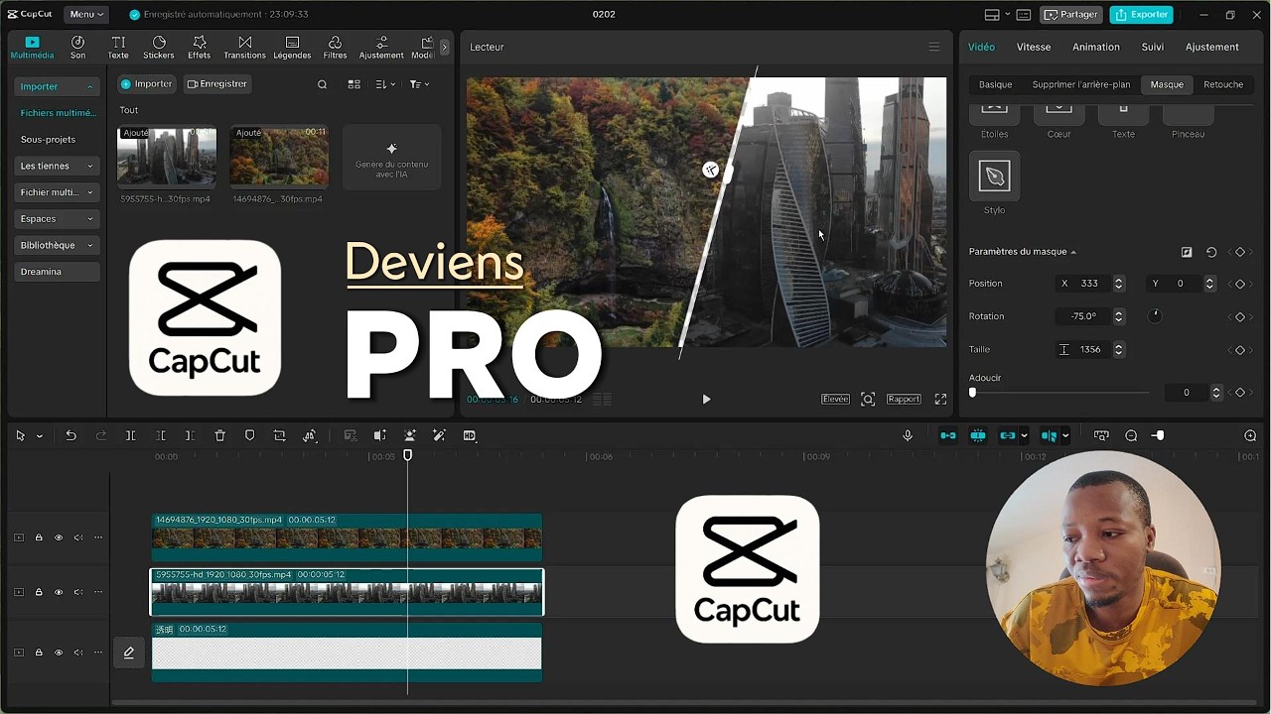The image size is (1271, 714).
Task: Click the Élevée quality button in the player
Action: tap(835, 399)
